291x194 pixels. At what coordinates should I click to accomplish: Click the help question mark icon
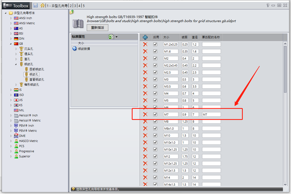click(268, 5)
